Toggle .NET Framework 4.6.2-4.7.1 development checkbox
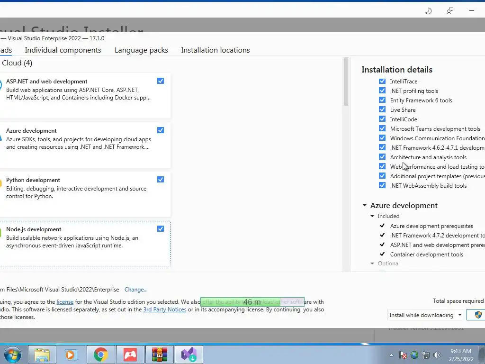This screenshot has height=364, width=485. (382, 147)
